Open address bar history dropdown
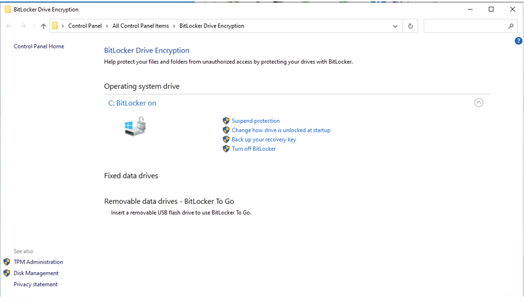524x302 pixels. (395, 26)
